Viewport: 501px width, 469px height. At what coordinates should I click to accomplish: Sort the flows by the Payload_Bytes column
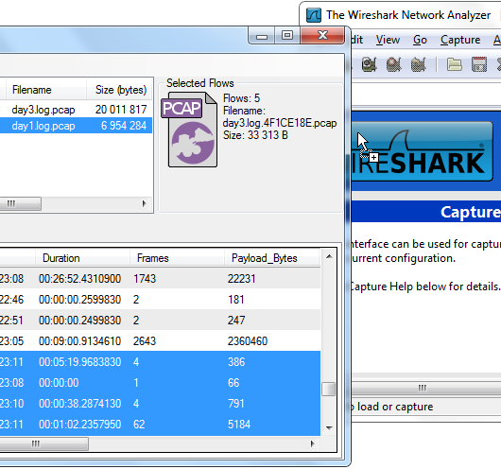point(271,258)
